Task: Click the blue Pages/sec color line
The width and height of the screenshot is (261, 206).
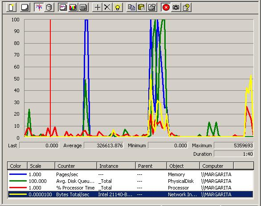Action: click(18, 174)
